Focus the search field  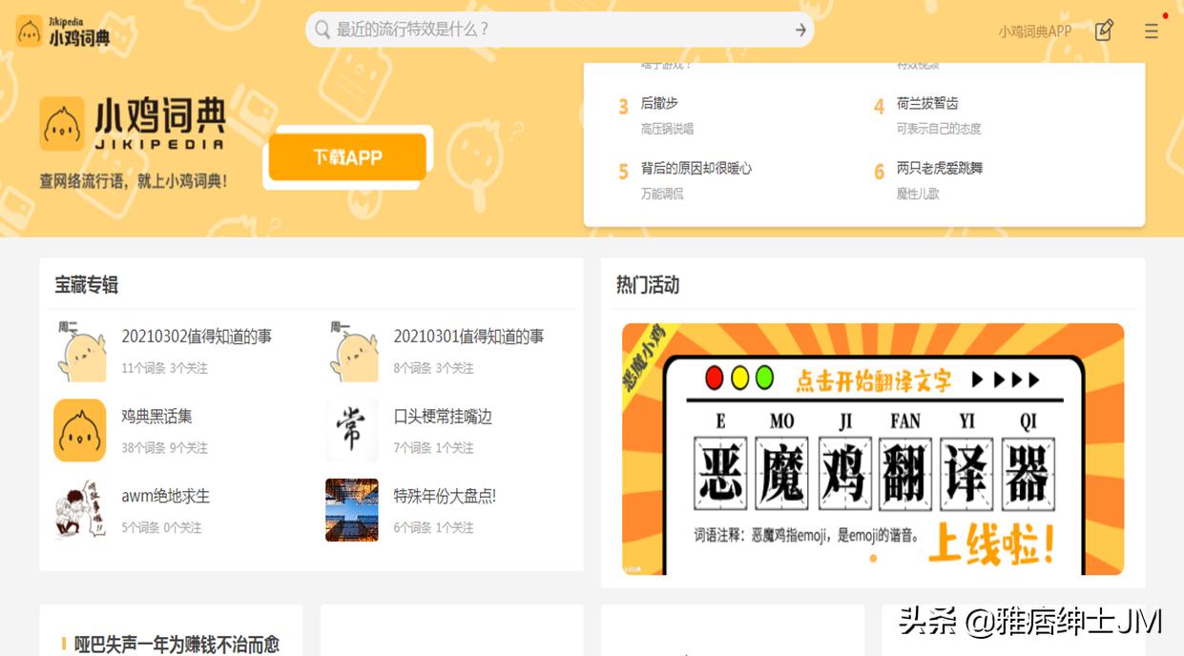[559, 30]
